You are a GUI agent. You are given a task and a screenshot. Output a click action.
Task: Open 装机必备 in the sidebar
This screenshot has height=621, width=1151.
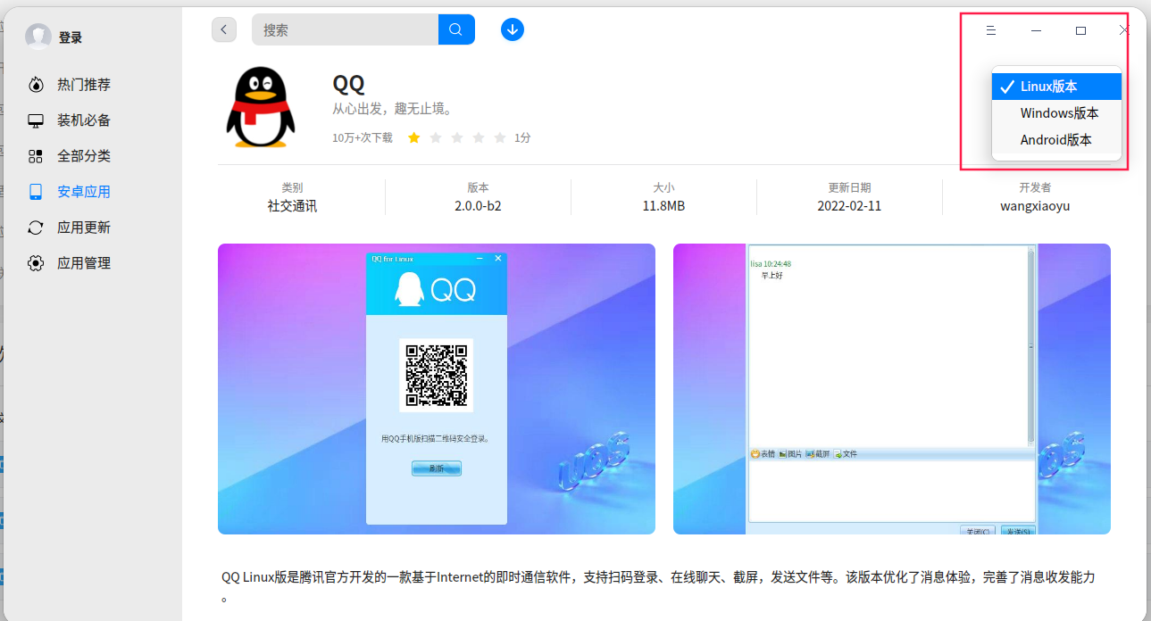84,120
